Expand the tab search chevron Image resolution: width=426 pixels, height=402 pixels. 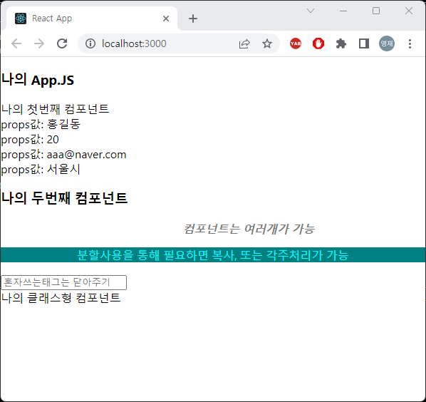click(x=311, y=11)
